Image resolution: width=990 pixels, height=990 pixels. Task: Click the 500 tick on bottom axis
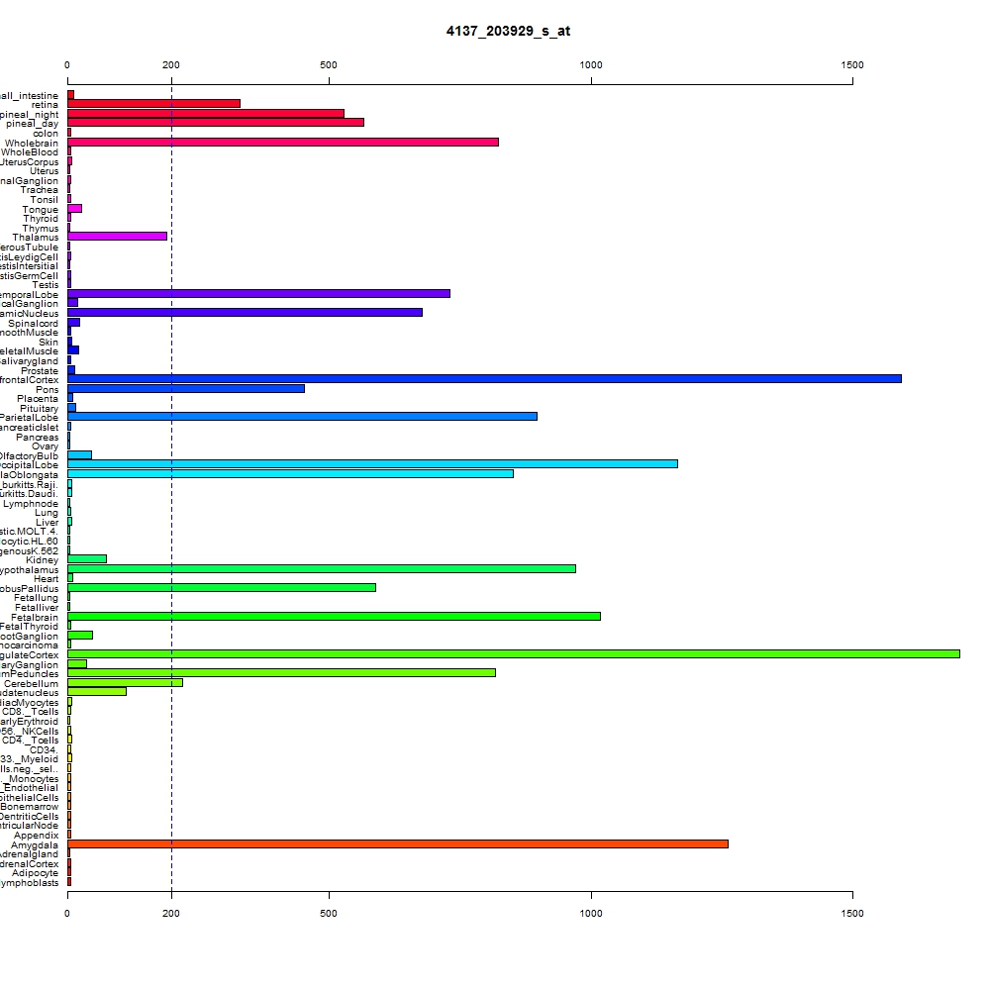(x=329, y=913)
